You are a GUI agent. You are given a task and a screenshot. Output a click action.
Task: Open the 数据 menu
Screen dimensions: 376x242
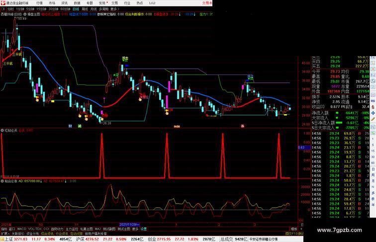(x=77, y=3)
